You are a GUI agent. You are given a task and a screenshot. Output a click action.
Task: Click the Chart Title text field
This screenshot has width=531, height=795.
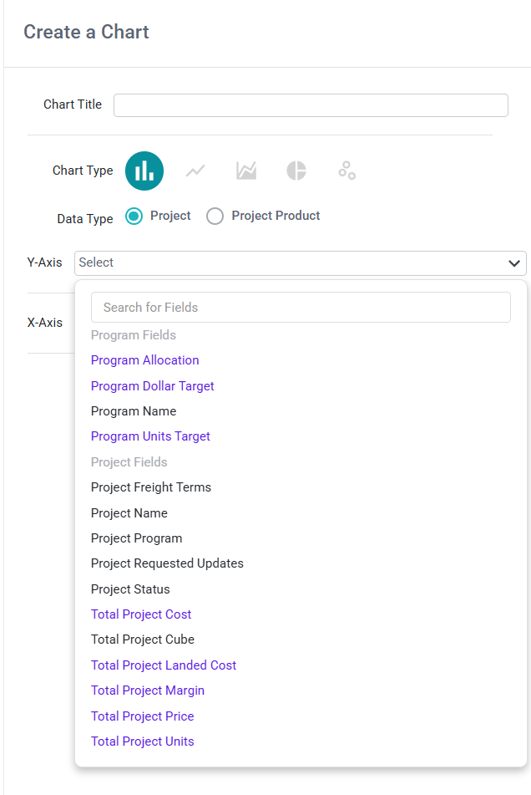click(x=311, y=105)
